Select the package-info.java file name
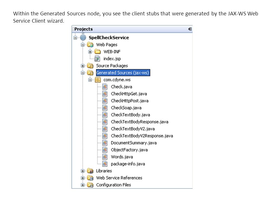268x201 pixels. [x=128, y=164]
